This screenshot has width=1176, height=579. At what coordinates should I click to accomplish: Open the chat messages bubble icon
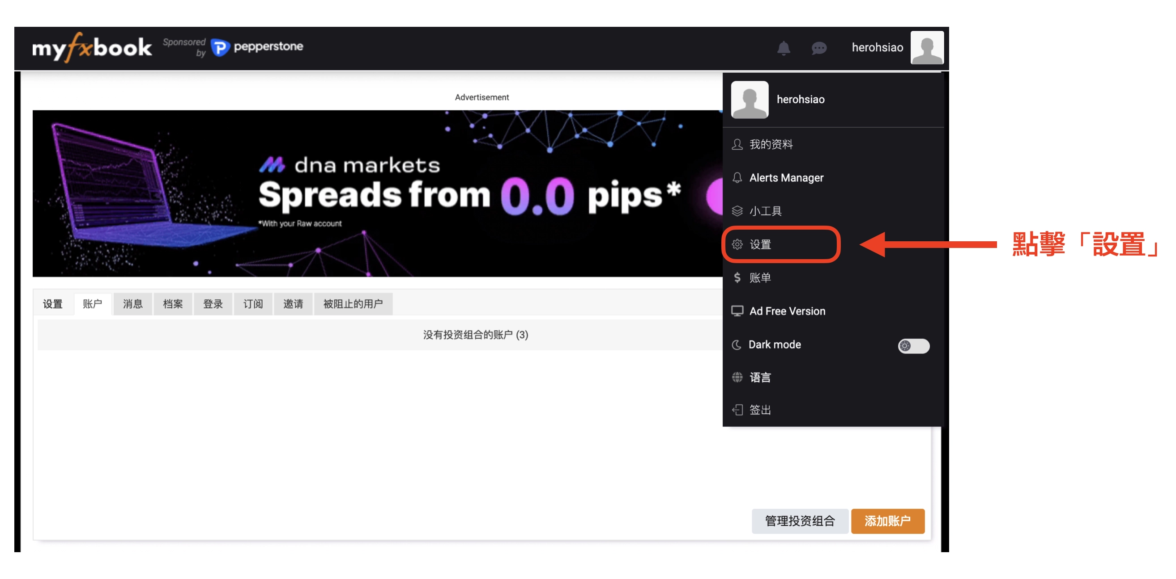click(x=819, y=48)
